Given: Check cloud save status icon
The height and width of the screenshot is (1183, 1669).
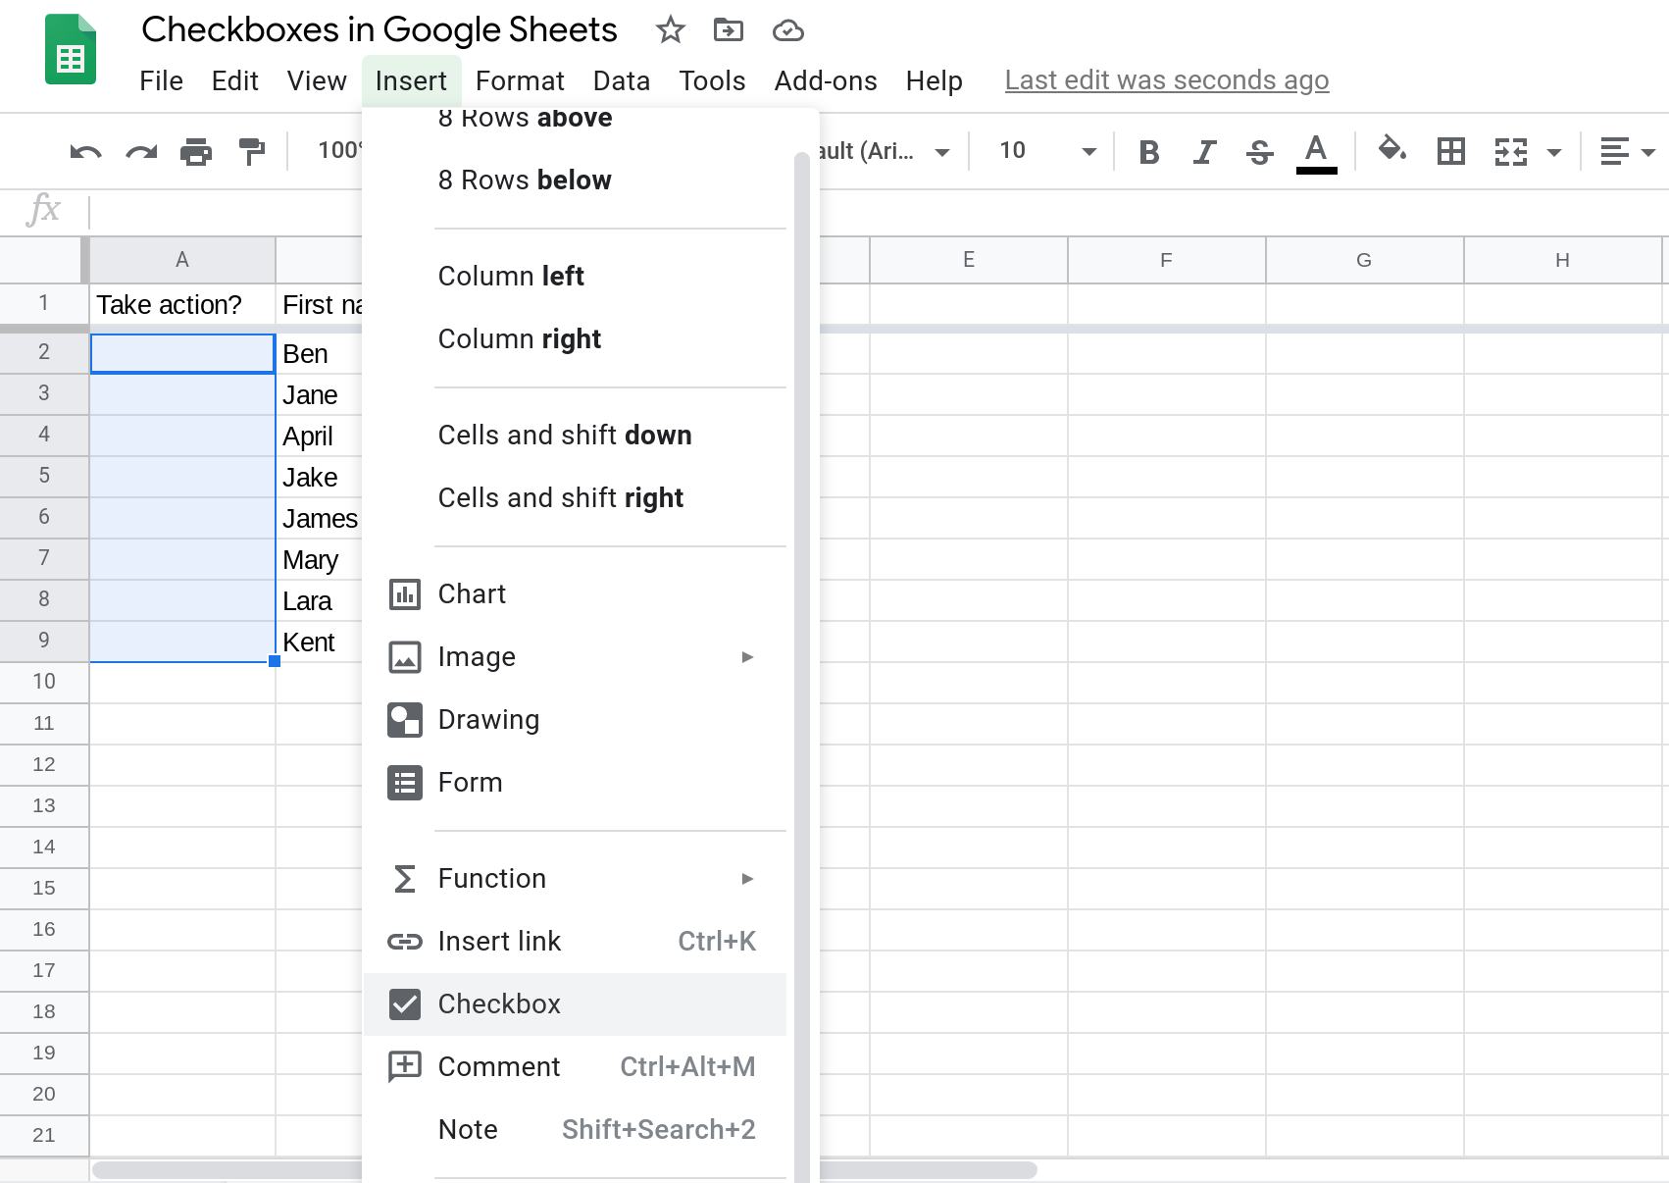Looking at the screenshot, I should point(787,31).
